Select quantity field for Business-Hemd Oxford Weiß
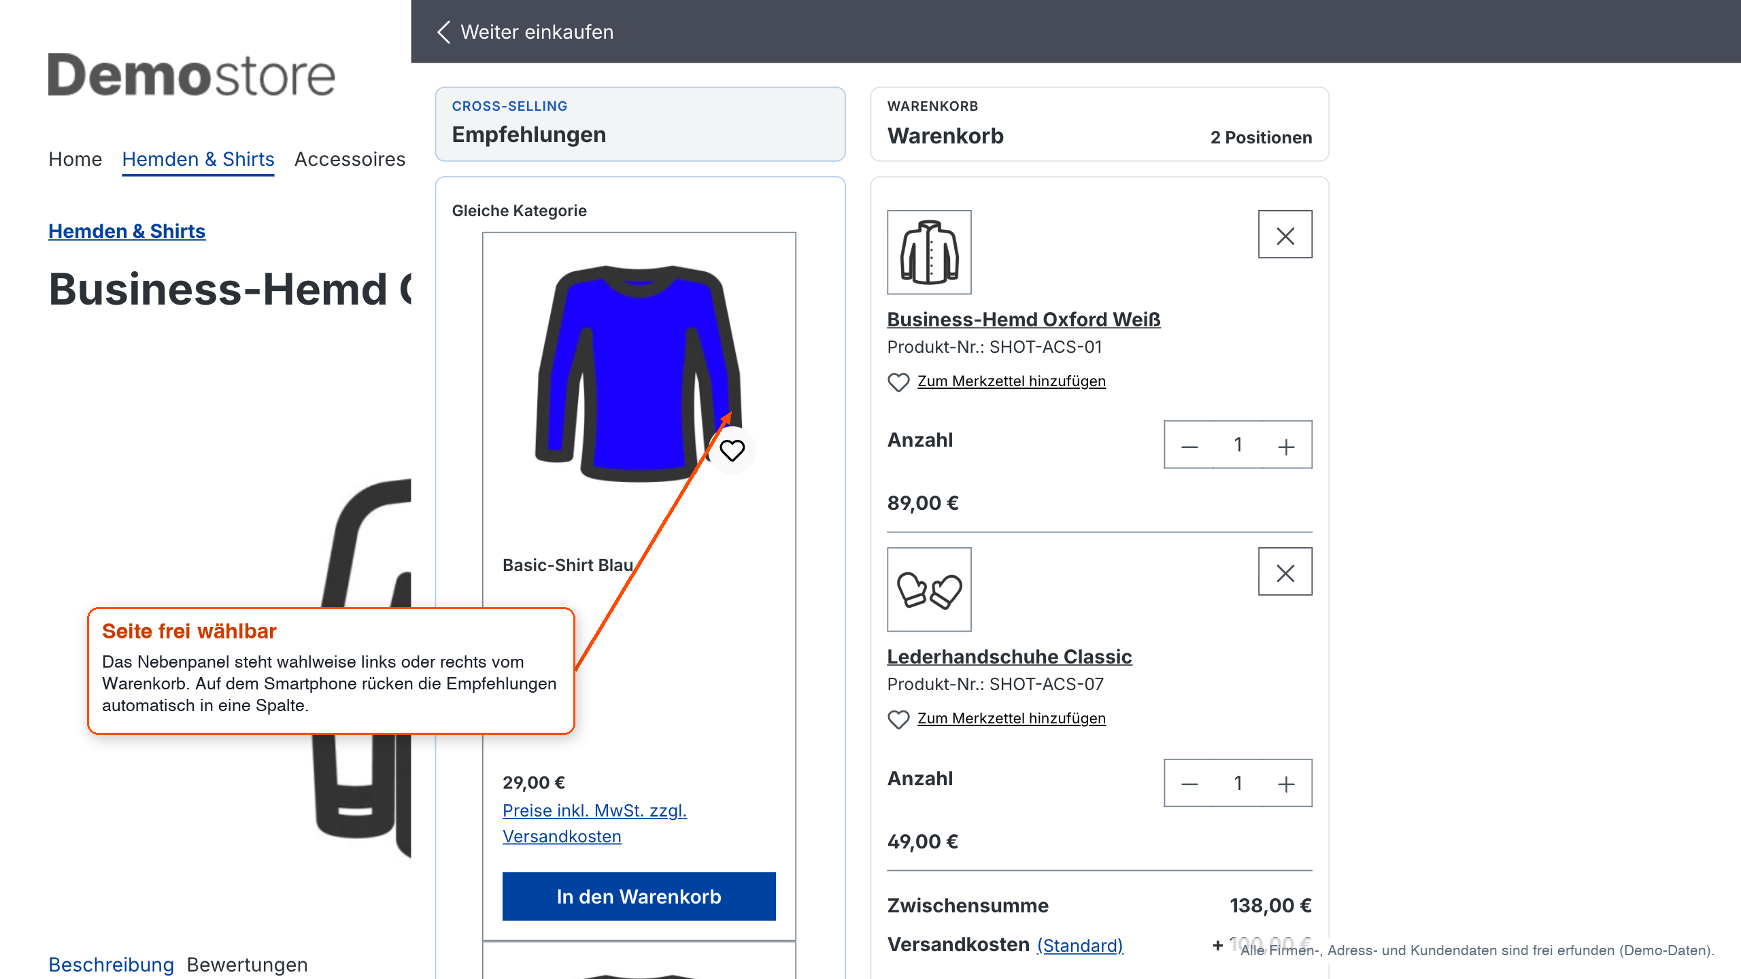 (1238, 445)
